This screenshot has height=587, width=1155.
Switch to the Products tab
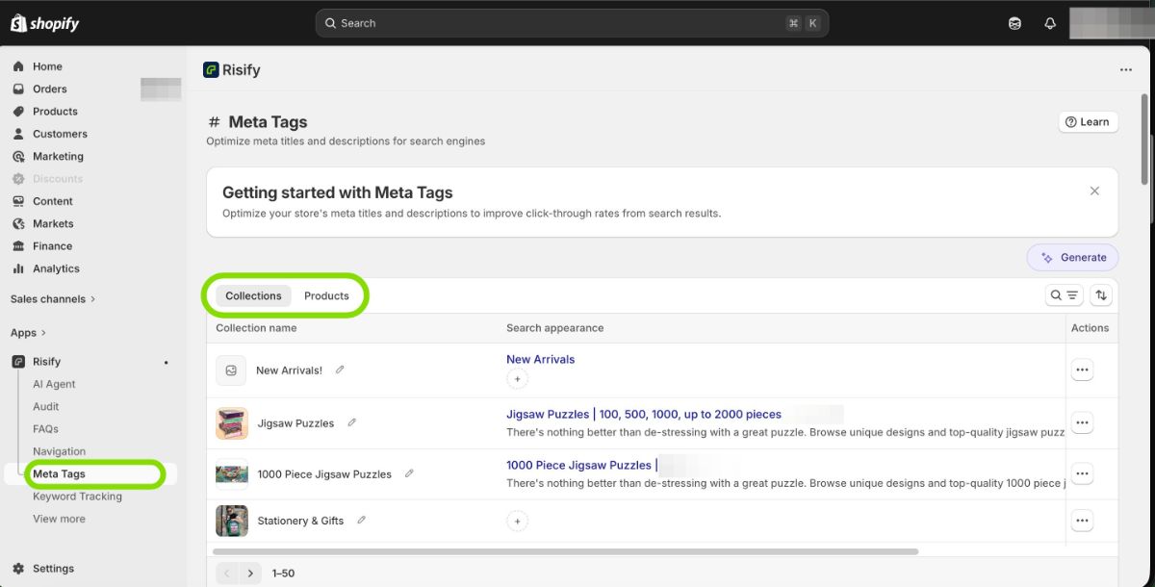click(326, 295)
